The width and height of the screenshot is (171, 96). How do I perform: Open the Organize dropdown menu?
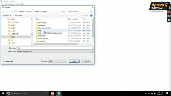(7, 15)
